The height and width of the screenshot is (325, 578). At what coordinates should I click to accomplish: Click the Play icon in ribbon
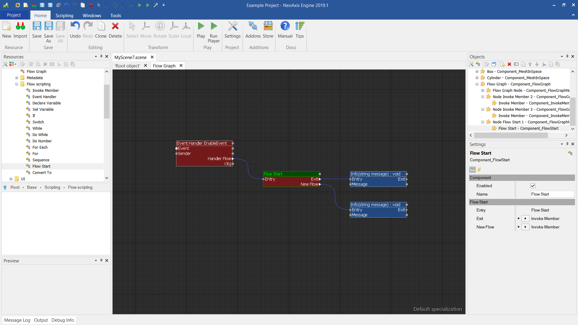201,26
